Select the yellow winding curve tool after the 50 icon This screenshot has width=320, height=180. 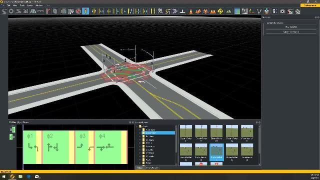(x=168, y=11)
